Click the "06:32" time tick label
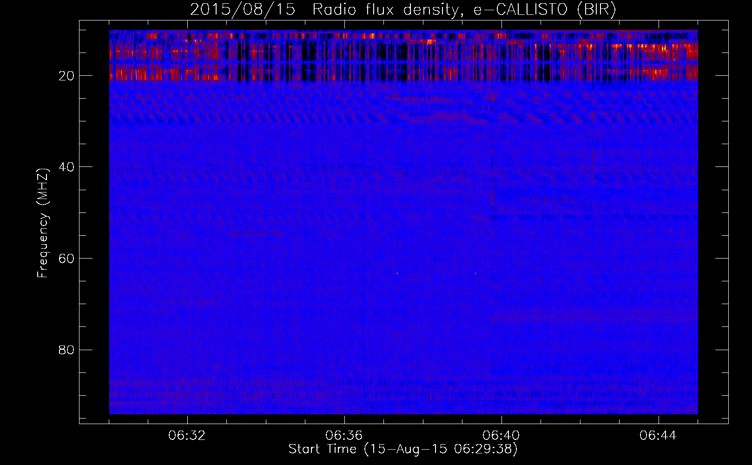The width and height of the screenshot is (752, 465). pos(187,436)
